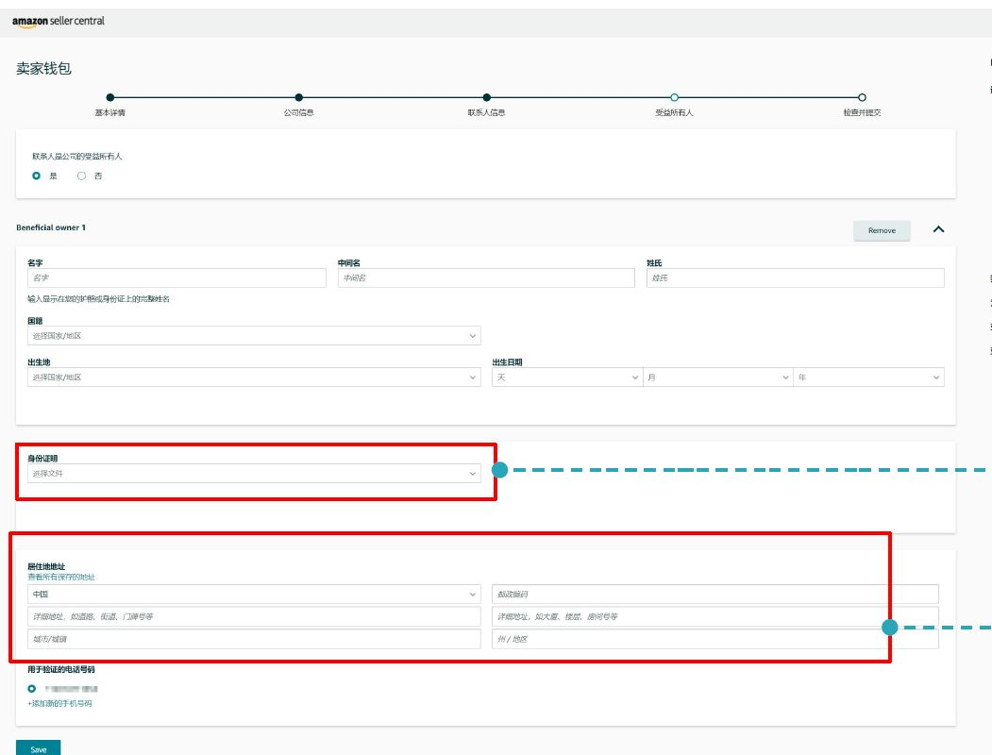Open the 国籍 country dropdown
This screenshot has width=992, height=755.
(x=254, y=336)
